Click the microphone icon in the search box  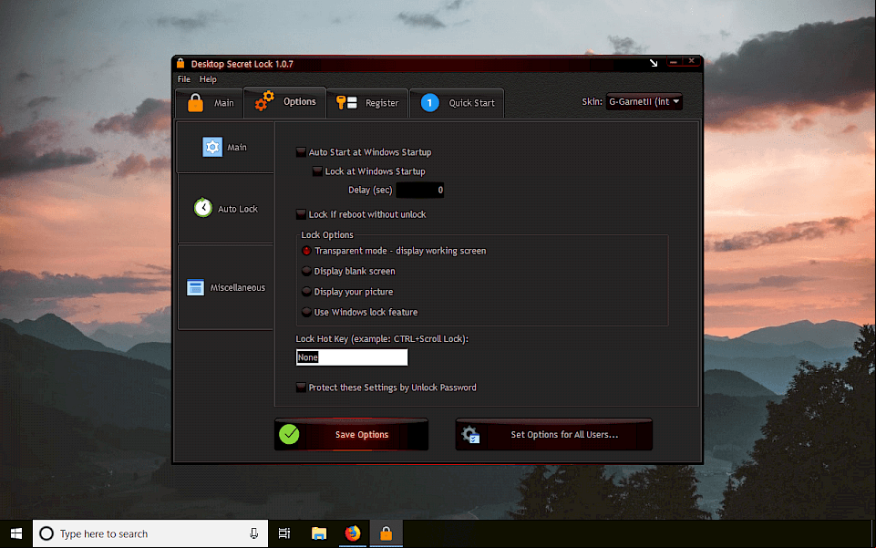coord(253,533)
